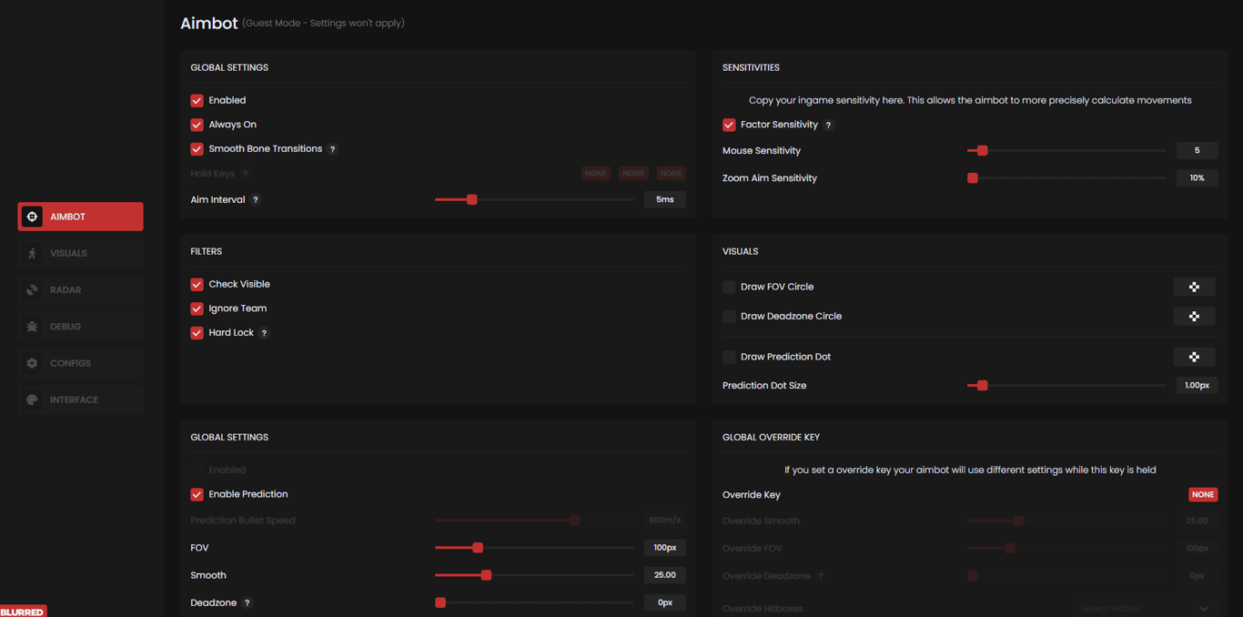Click the Mouse Sensitivity slider handle
Screen dimensions: 1243x617
click(982, 150)
